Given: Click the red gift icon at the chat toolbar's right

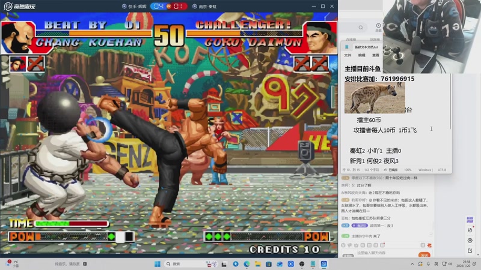Looking at the screenshot, I should coord(429,245).
